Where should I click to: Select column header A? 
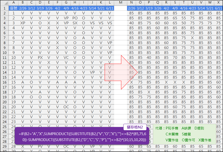pyautogui.click(x=14, y=3)
